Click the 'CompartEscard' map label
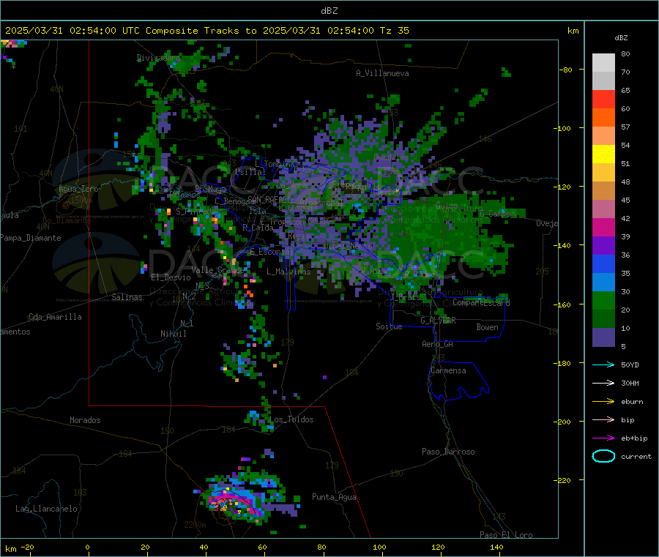Viewport: 659px width, 557px height. coord(481,302)
